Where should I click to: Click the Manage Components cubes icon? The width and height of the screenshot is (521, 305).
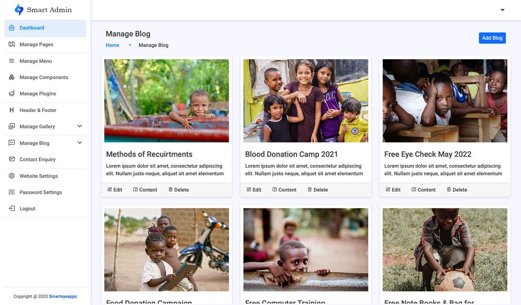tap(12, 77)
